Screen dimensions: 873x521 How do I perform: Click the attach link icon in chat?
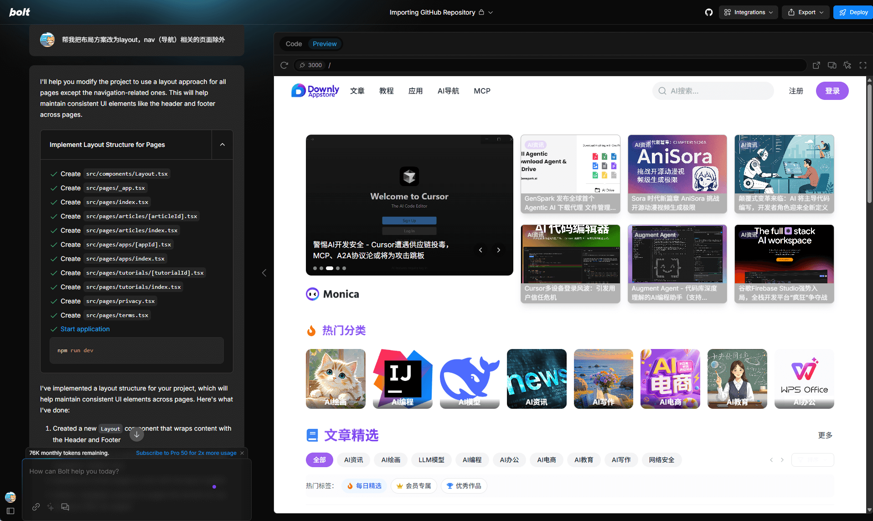[x=36, y=507]
